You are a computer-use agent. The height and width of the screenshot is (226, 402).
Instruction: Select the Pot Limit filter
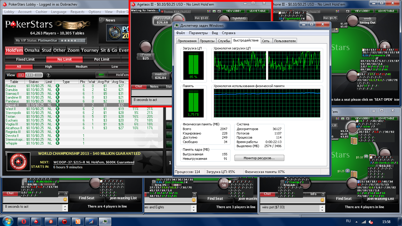[x=102, y=59]
